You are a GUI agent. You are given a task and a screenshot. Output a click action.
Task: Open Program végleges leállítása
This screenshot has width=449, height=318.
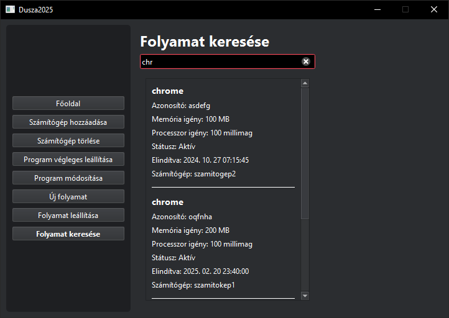(x=68, y=159)
